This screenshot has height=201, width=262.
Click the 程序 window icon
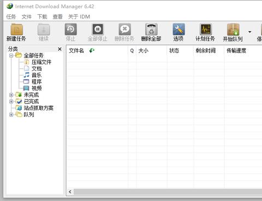click(26, 81)
